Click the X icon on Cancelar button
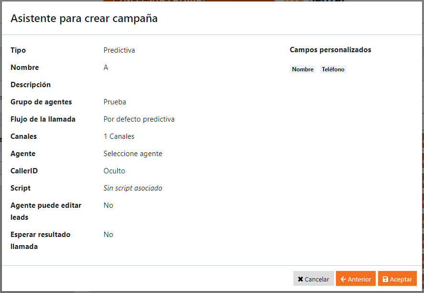 [x=301, y=279]
